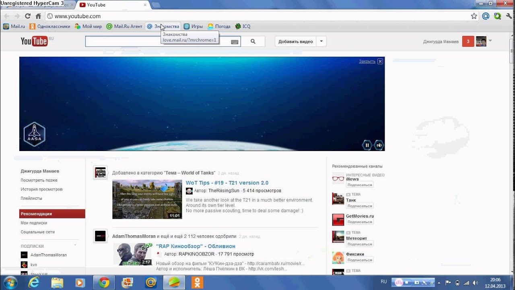Image resolution: width=515 pixels, height=290 pixels.
Task: Open the WoT Tips - #19 - T21 title link
Action: (x=227, y=183)
